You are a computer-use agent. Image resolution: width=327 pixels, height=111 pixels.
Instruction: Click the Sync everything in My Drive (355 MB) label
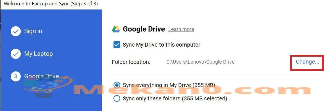[169, 85]
